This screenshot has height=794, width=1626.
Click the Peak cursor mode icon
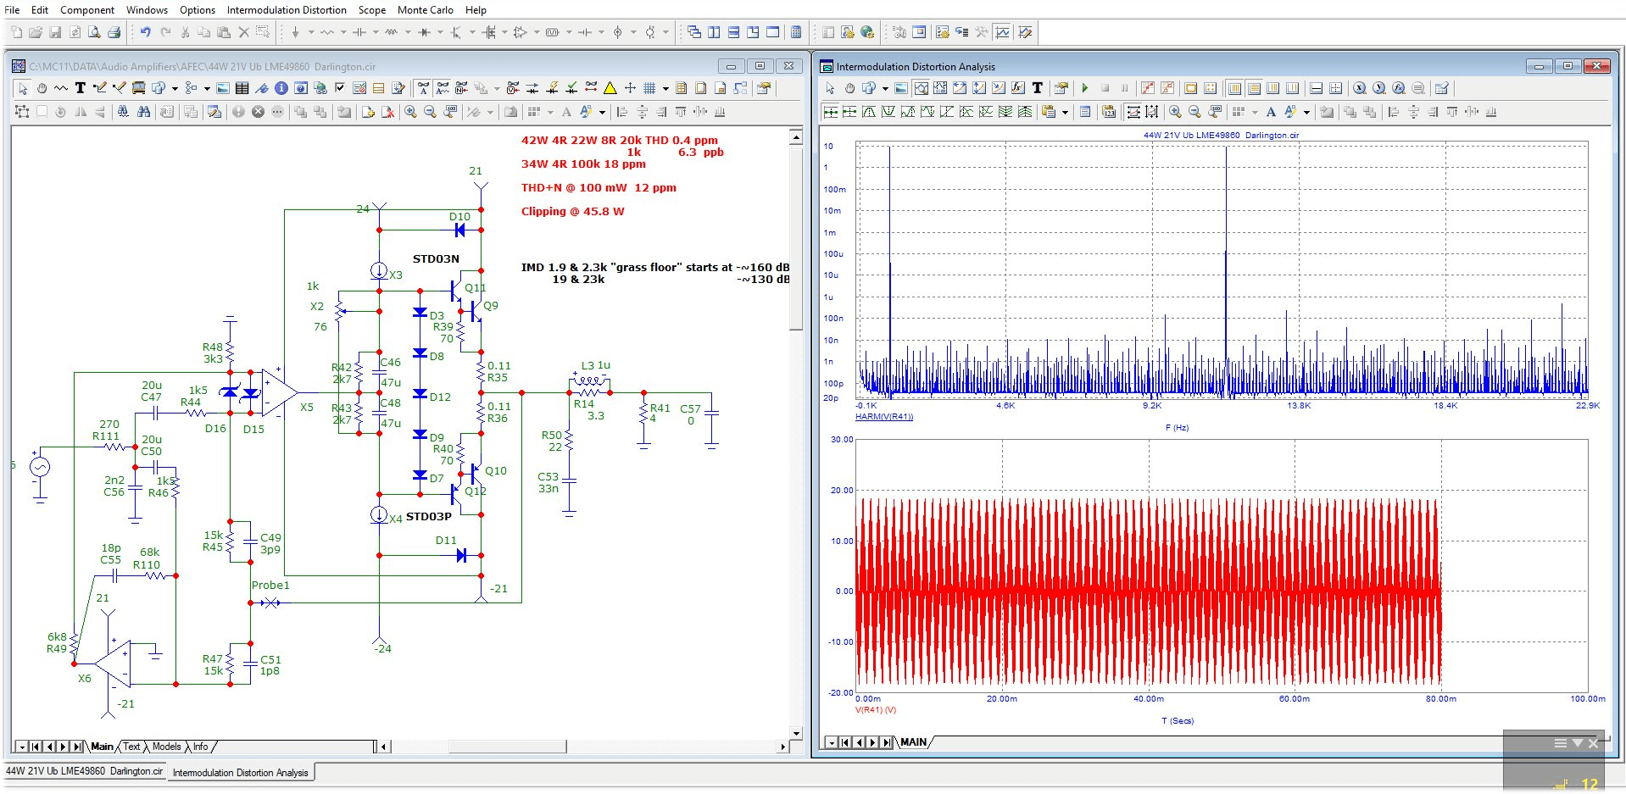click(x=869, y=112)
